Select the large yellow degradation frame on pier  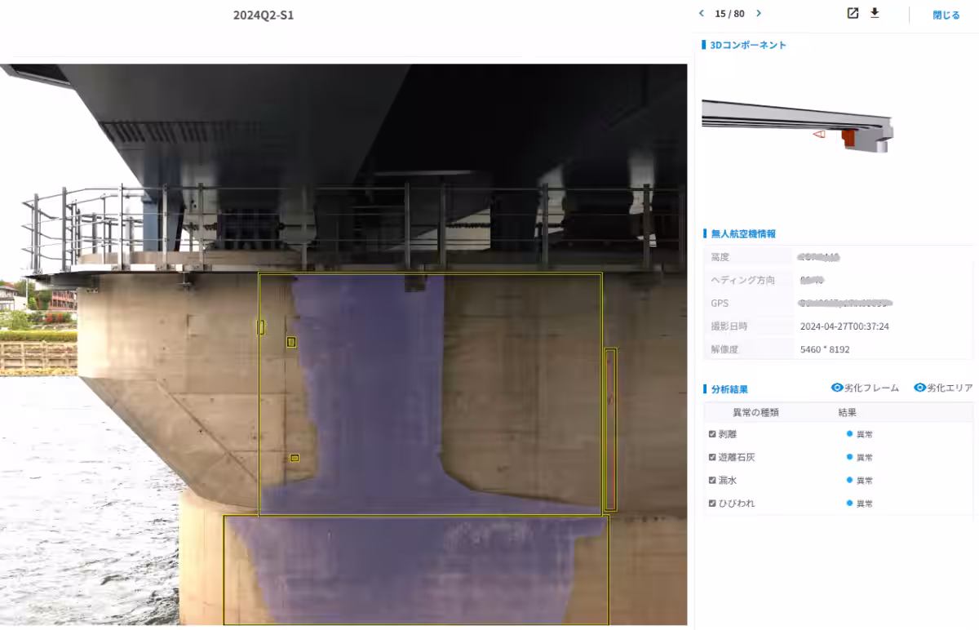click(430, 392)
